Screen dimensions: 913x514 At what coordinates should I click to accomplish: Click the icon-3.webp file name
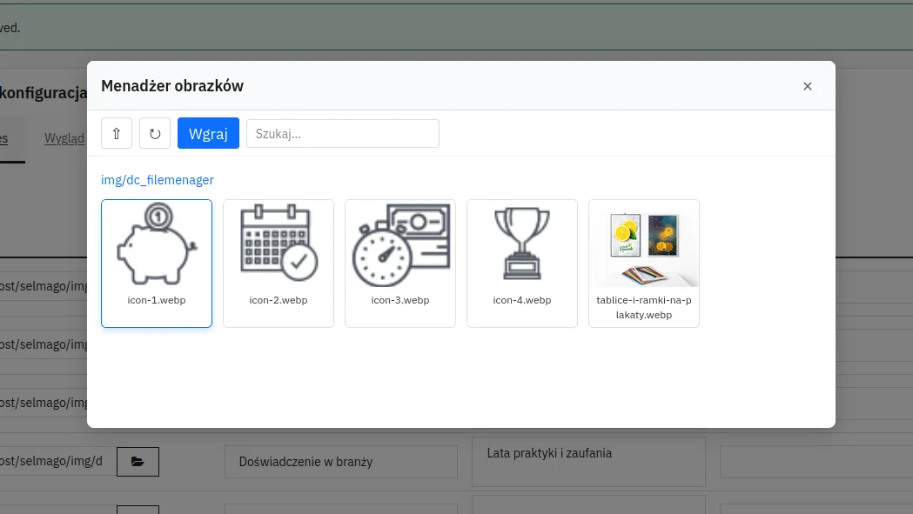(x=400, y=300)
